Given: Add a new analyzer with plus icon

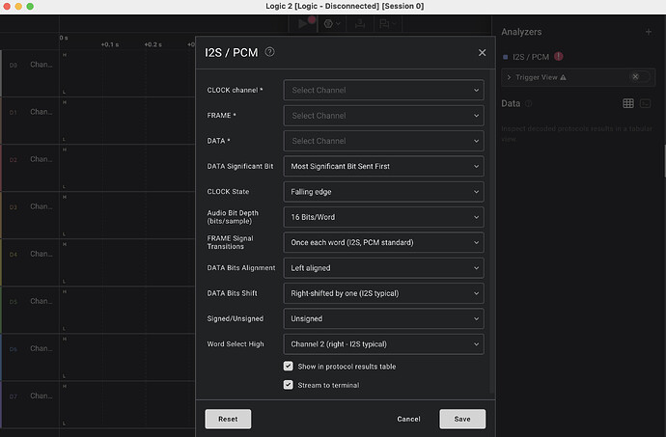Looking at the screenshot, I should click(x=649, y=32).
